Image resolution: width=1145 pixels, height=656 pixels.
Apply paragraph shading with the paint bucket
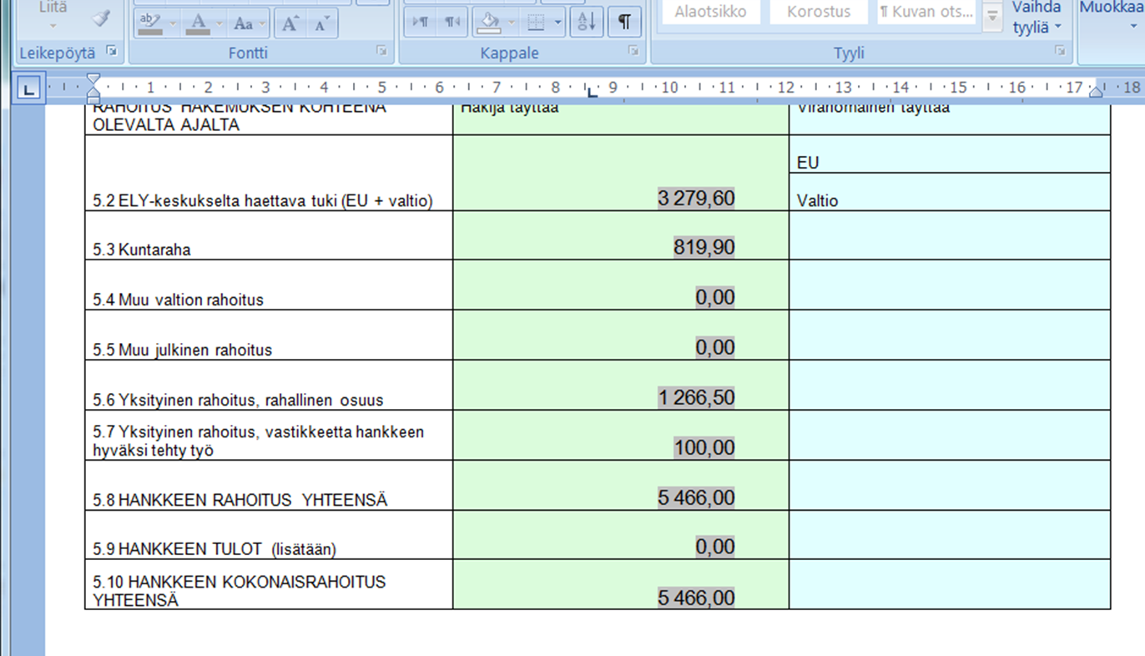[x=488, y=23]
